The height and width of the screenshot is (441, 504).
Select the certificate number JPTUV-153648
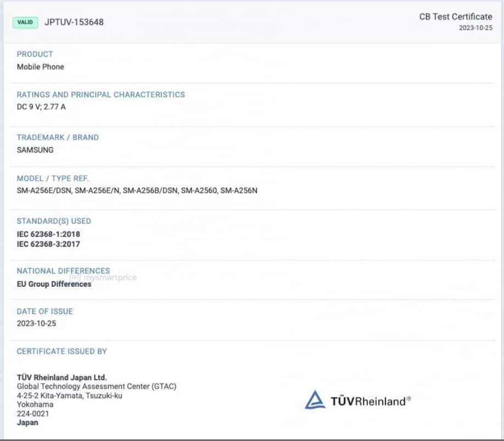74,22
